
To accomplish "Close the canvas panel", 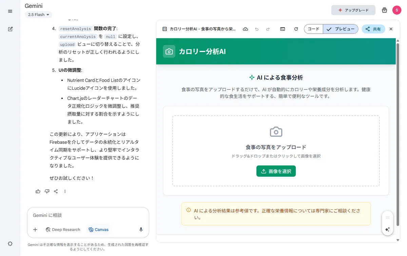I will 391,29.
